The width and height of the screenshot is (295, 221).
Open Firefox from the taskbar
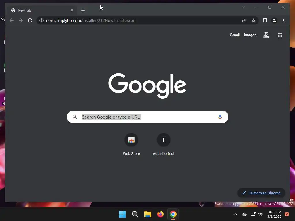[160, 214]
